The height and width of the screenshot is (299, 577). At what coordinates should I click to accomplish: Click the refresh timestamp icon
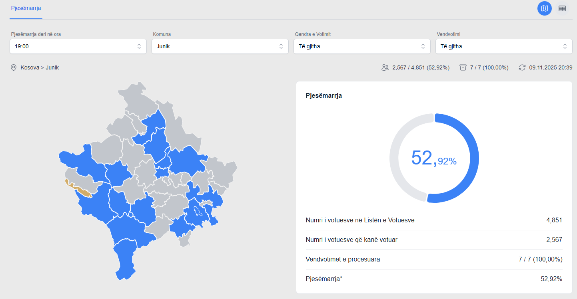pos(522,67)
